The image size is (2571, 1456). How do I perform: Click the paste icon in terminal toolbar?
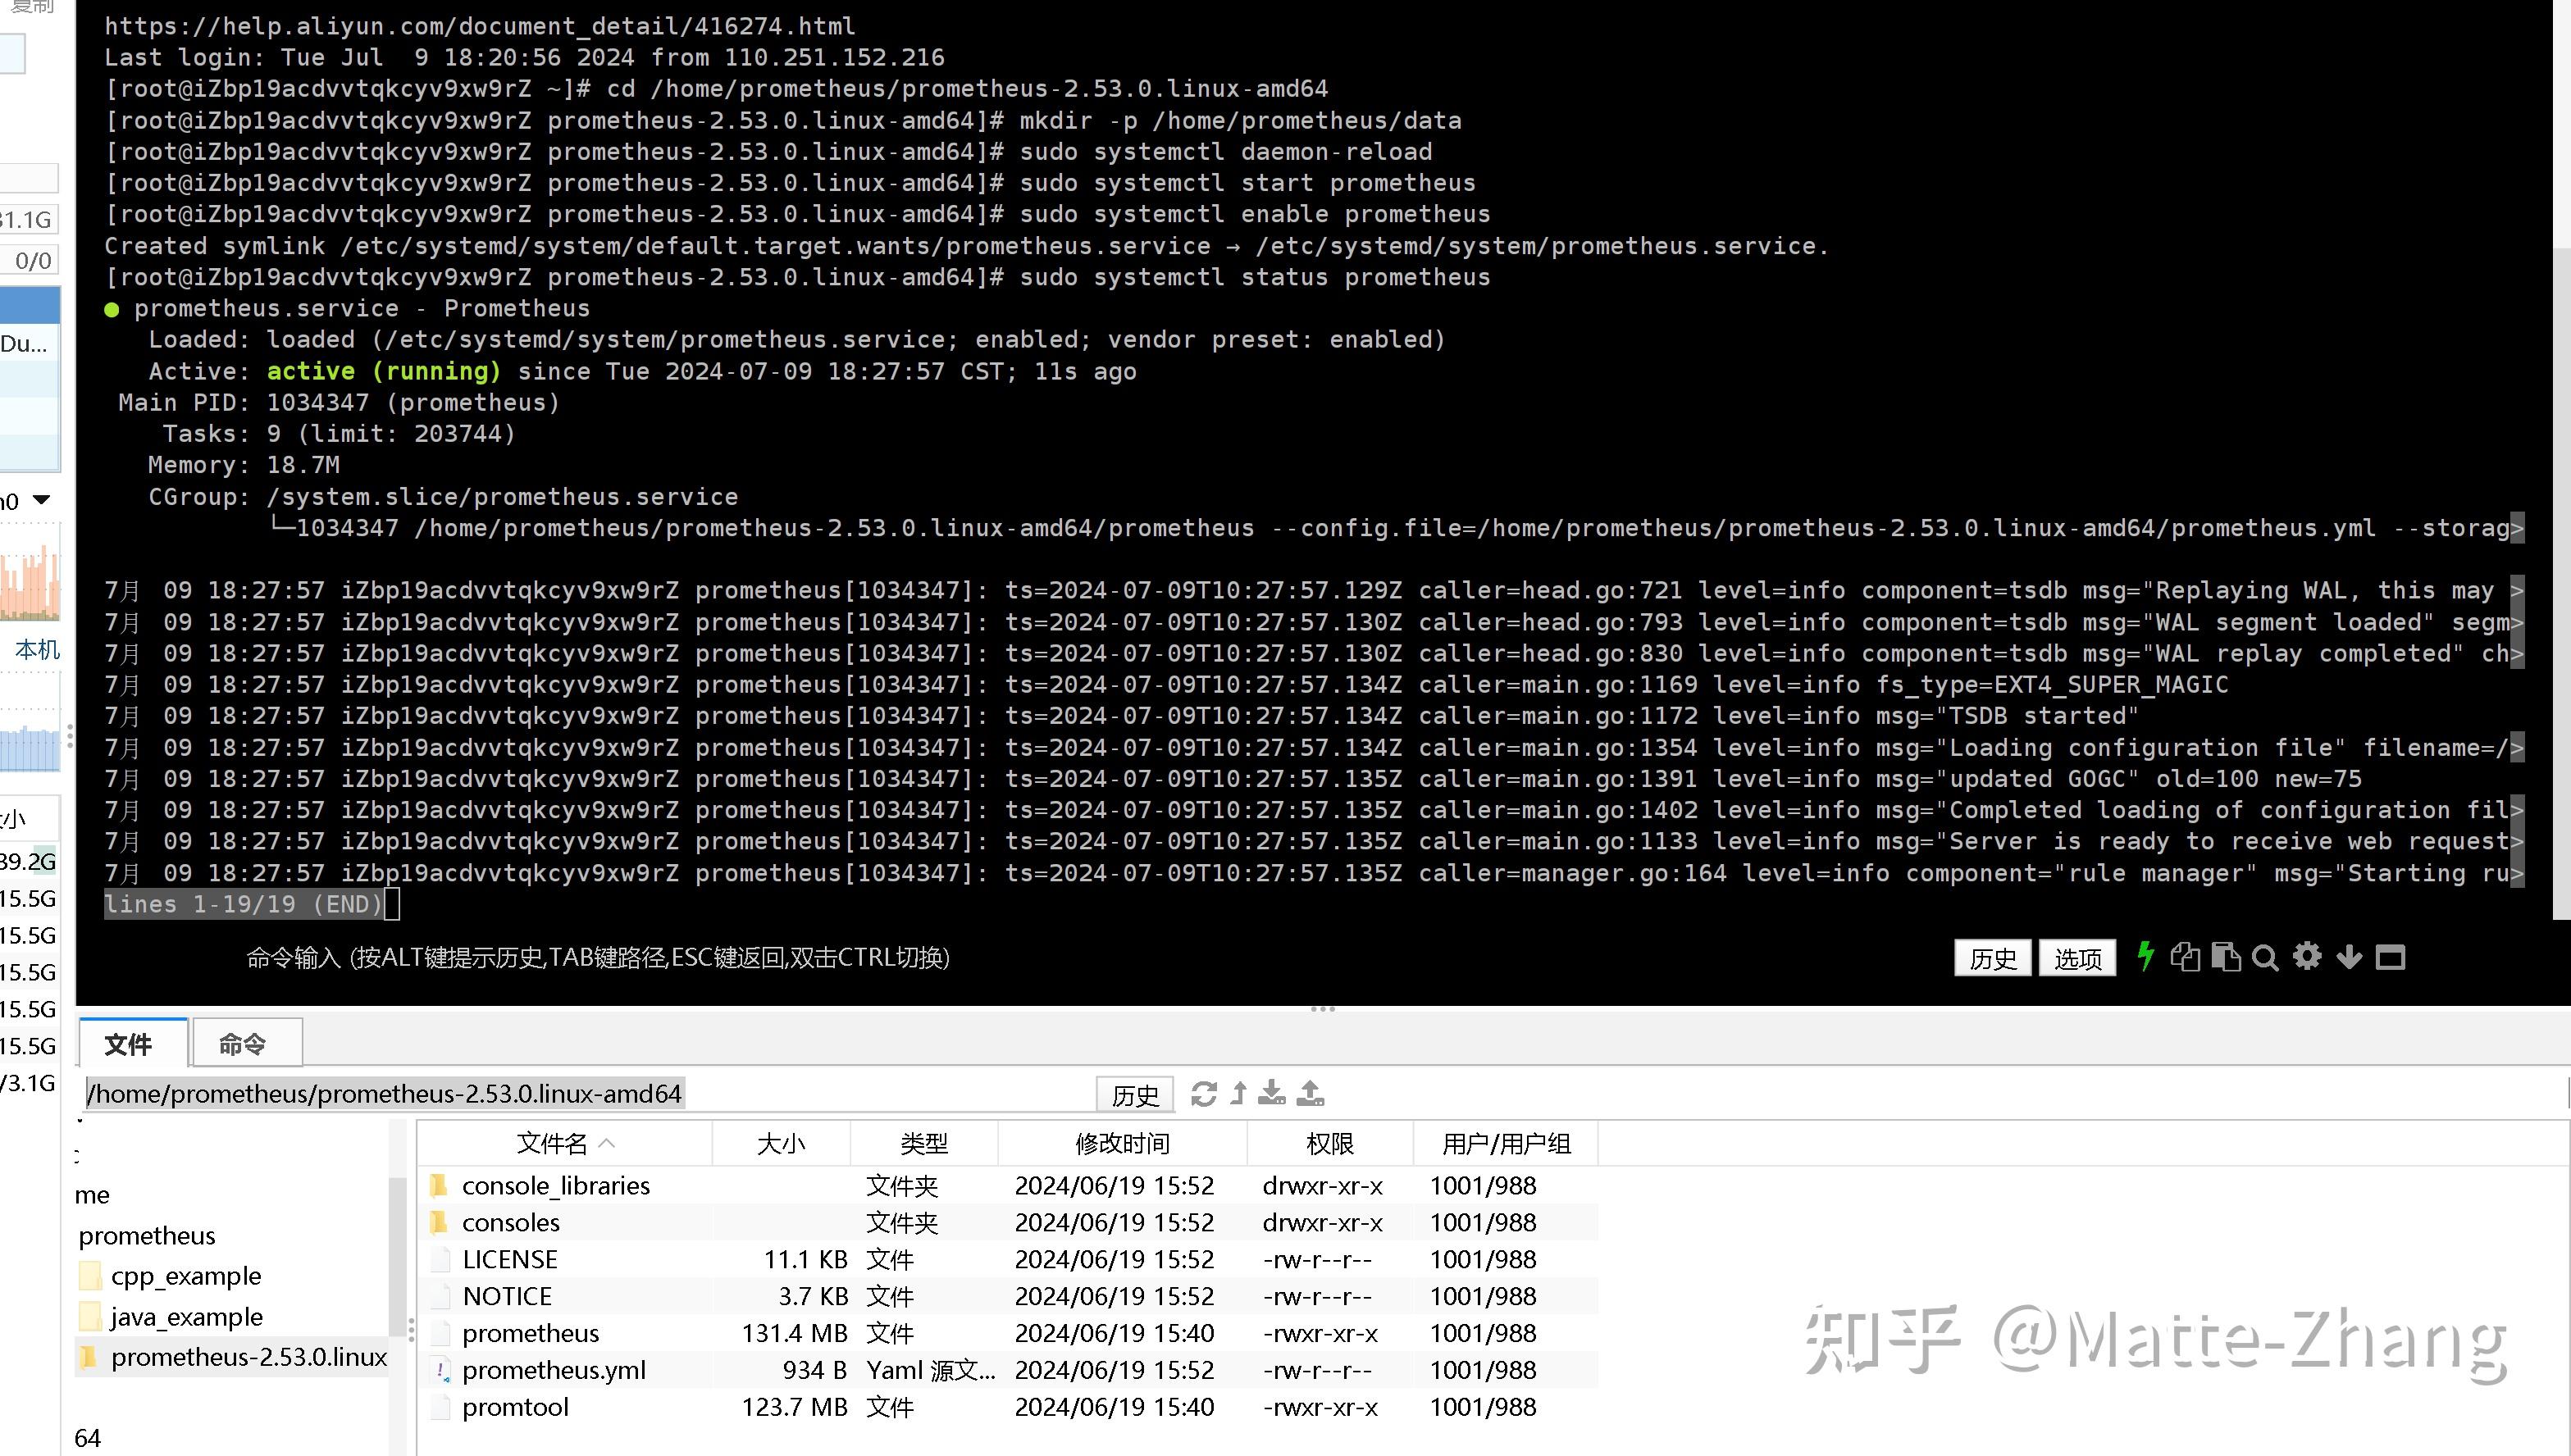click(2226, 957)
